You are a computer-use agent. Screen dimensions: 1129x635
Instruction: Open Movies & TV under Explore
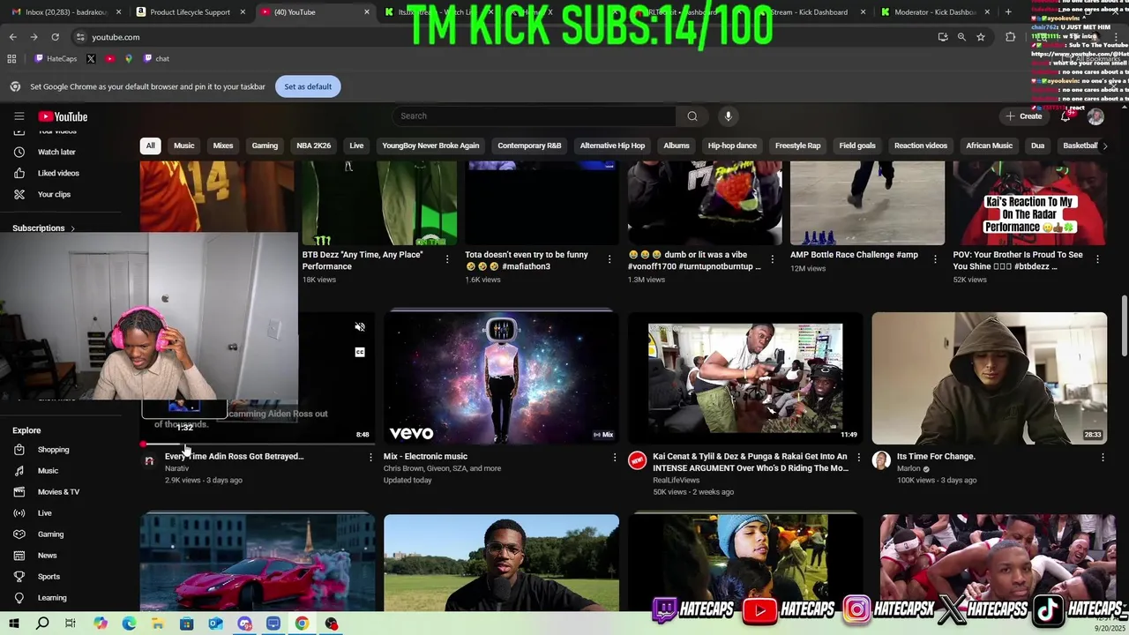tap(58, 492)
